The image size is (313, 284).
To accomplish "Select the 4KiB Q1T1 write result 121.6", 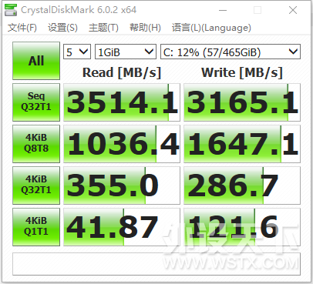I will point(242,227).
